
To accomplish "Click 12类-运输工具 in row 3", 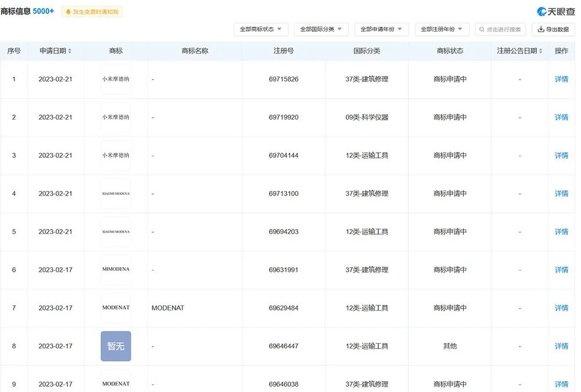I will point(367,155).
